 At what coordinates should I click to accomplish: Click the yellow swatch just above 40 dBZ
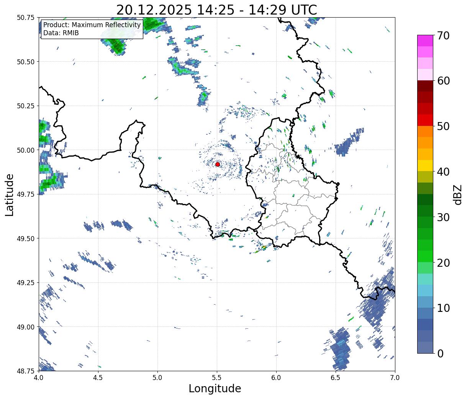click(425, 165)
